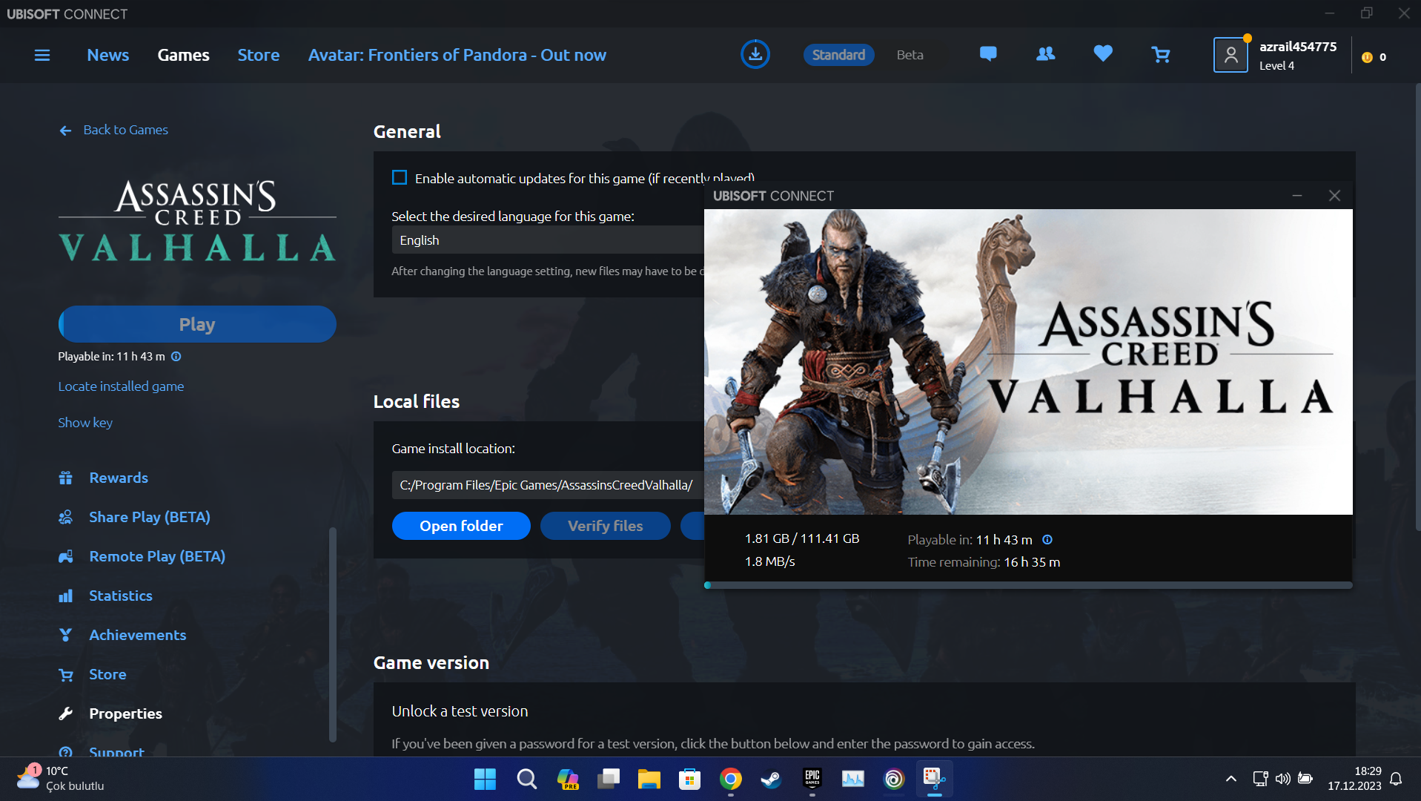Select Properties in sidebar
Screen dimensions: 1421x801
(x=125, y=713)
